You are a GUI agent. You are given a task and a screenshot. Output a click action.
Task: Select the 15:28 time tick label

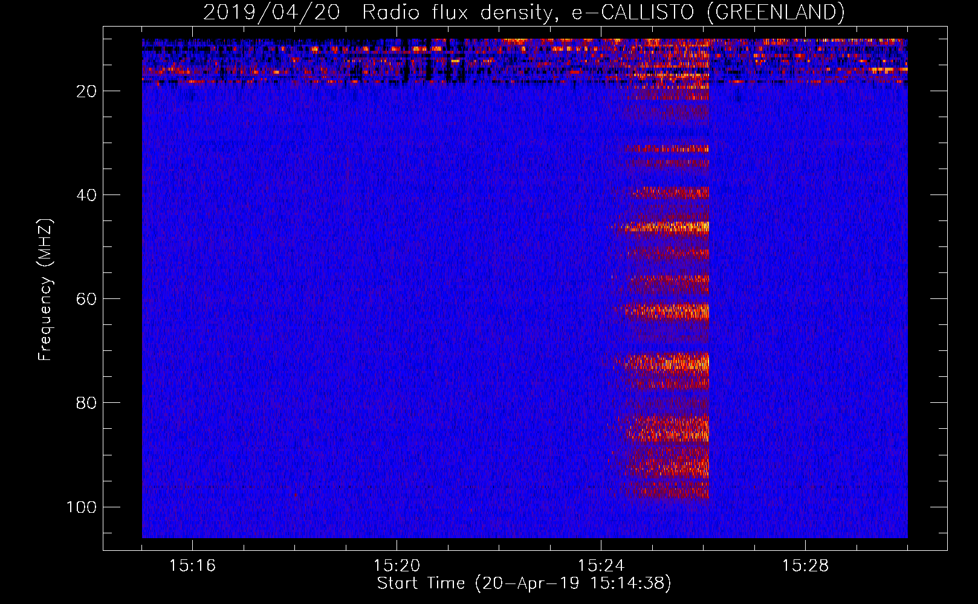(x=805, y=566)
